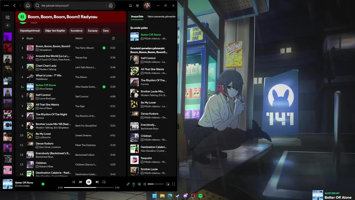Screen dimensions: 355x200
Task: Pause playback in the bottom bar
Action: (89, 182)
